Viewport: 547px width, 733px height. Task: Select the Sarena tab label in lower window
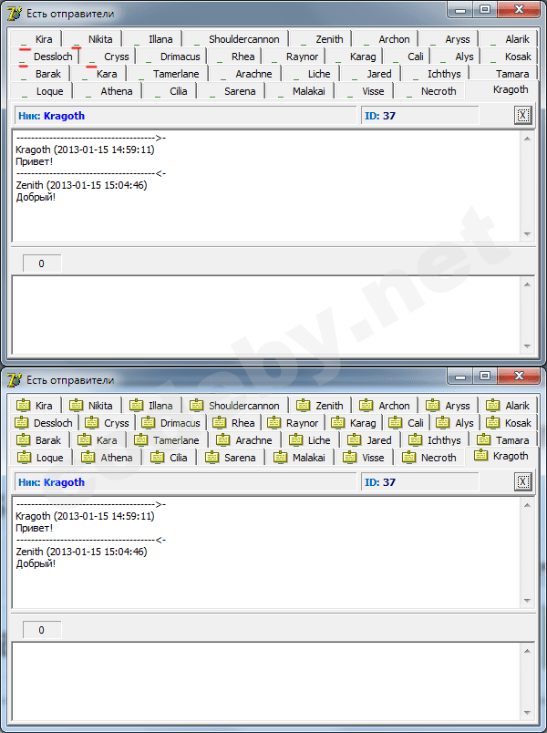(x=240, y=458)
